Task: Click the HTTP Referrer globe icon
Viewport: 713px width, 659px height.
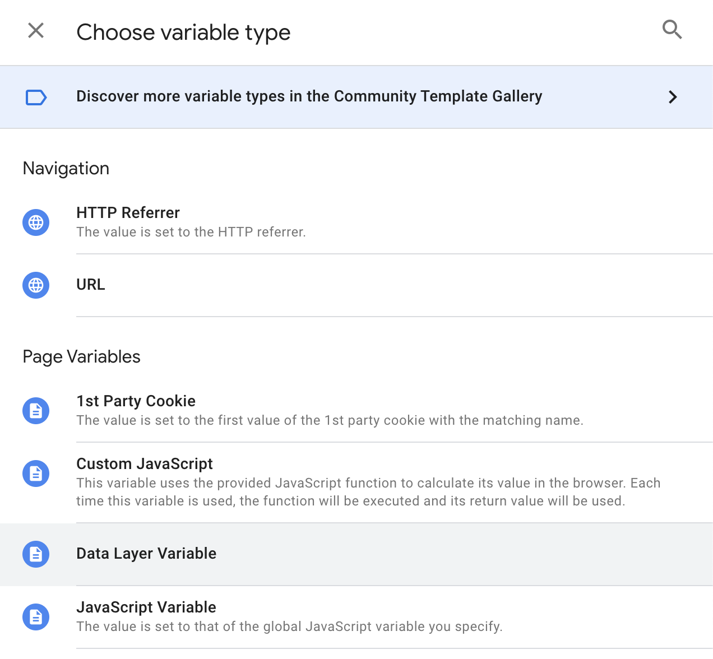Action: coord(36,222)
